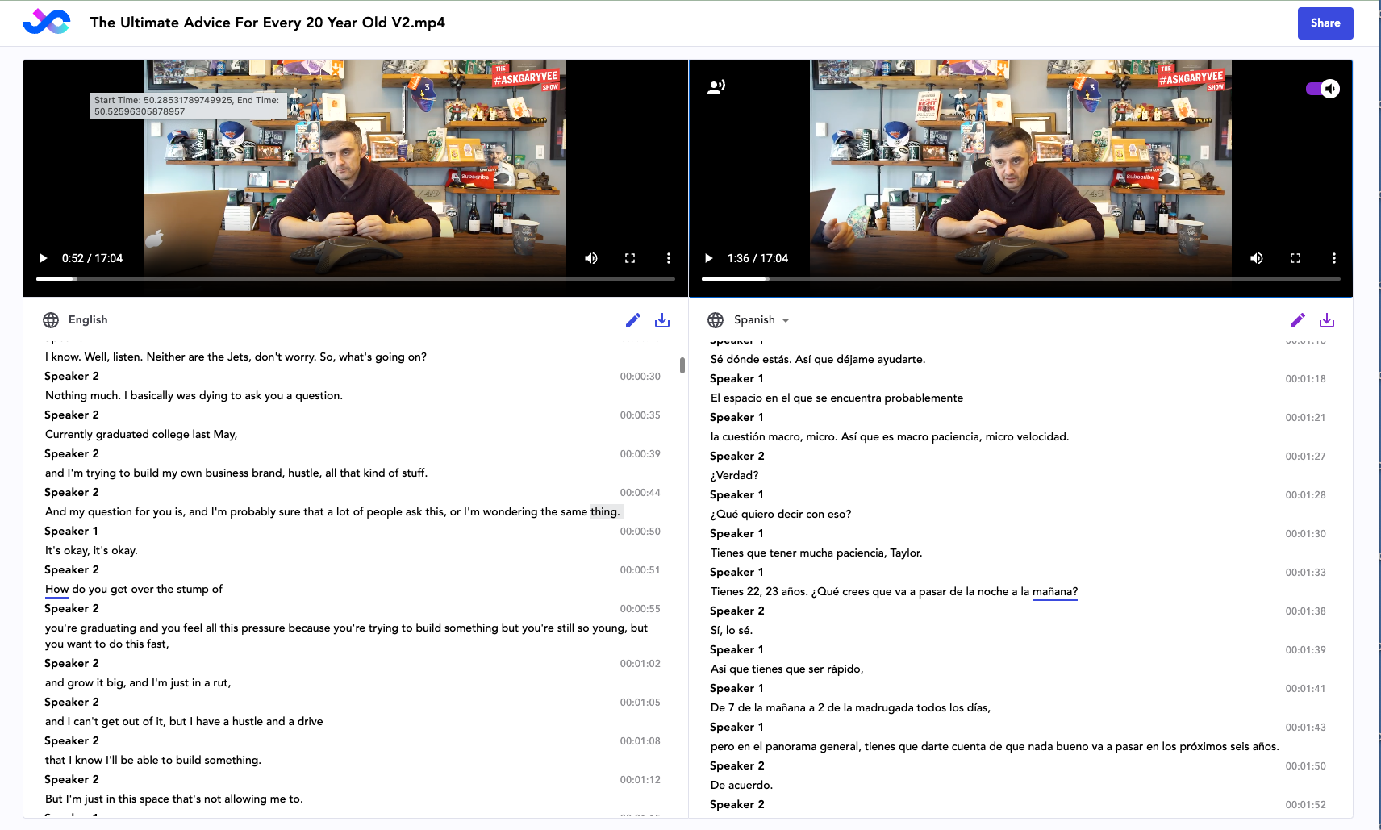Mute the left video volume icon
The image size is (1381, 830).
point(591,258)
